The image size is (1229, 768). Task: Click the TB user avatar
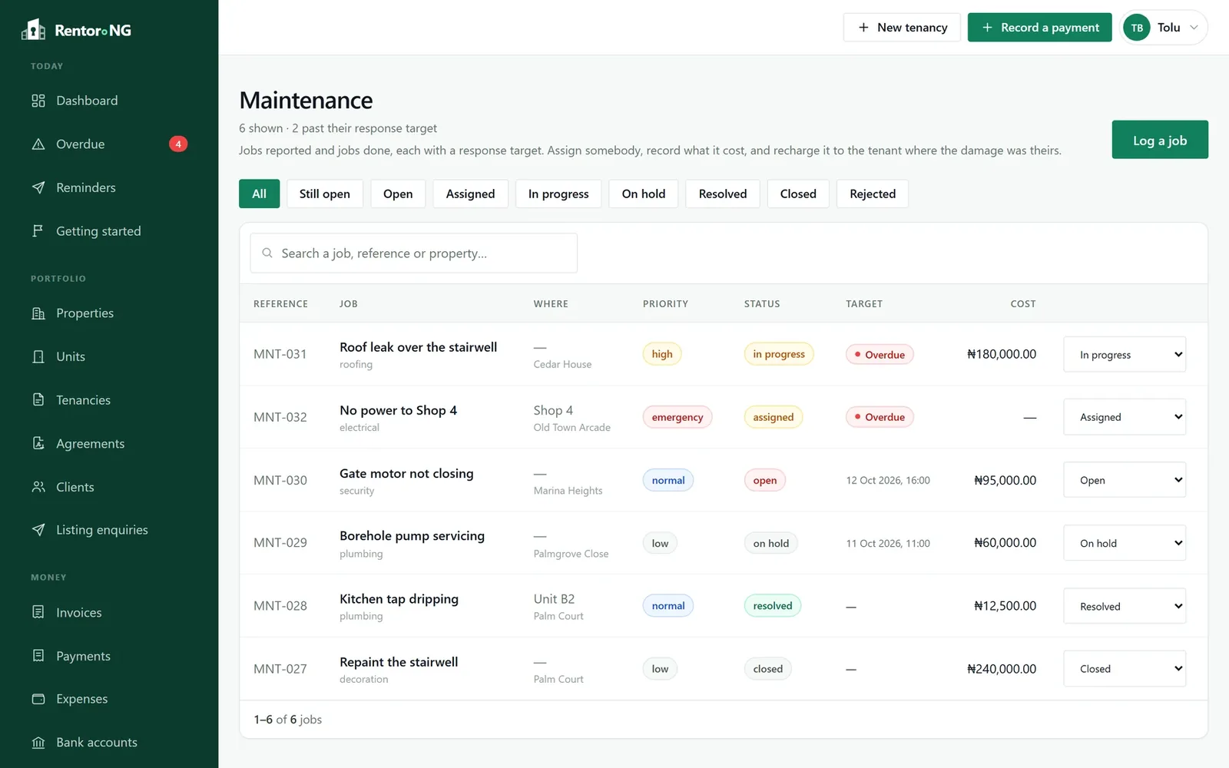(x=1137, y=28)
